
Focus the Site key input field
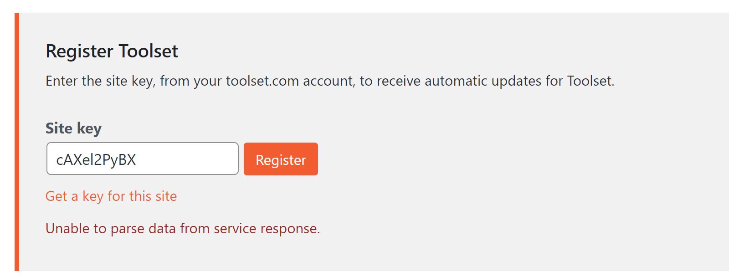(x=142, y=159)
